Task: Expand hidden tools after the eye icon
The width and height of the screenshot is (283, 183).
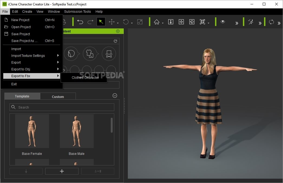Action: tap(237, 23)
